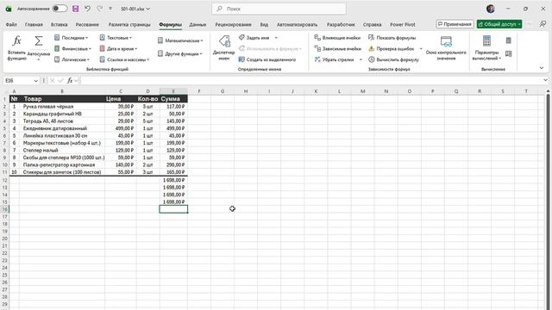Screen dimensions: 552x310
Task: Redo the last action
Action: tap(100, 9)
